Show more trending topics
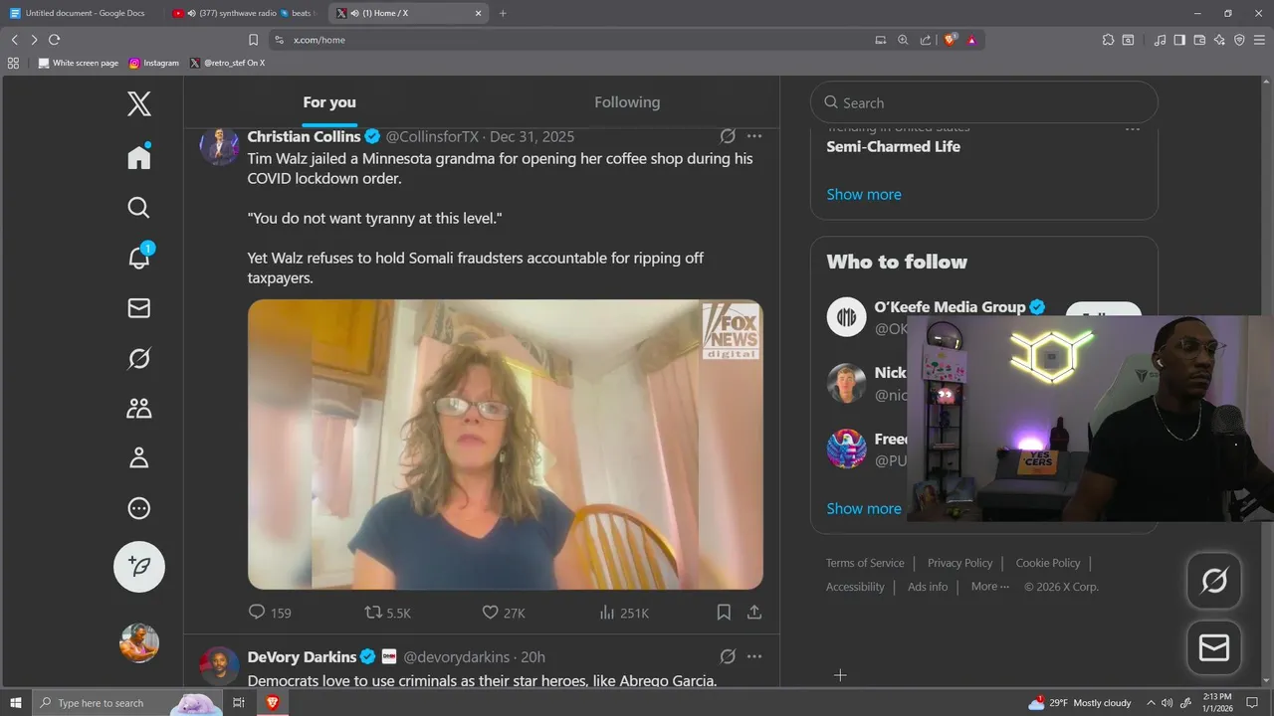The width and height of the screenshot is (1274, 716). point(864,195)
